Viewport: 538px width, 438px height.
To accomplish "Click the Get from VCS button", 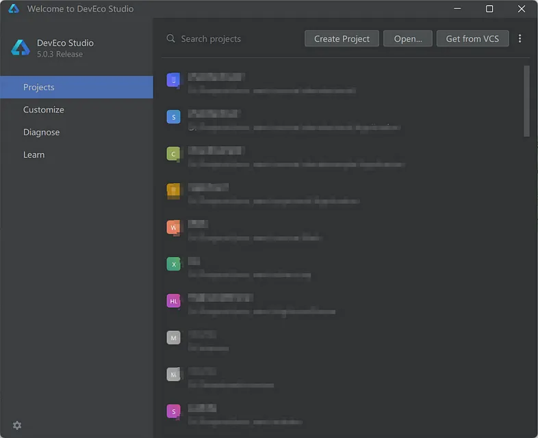I will click(472, 39).
